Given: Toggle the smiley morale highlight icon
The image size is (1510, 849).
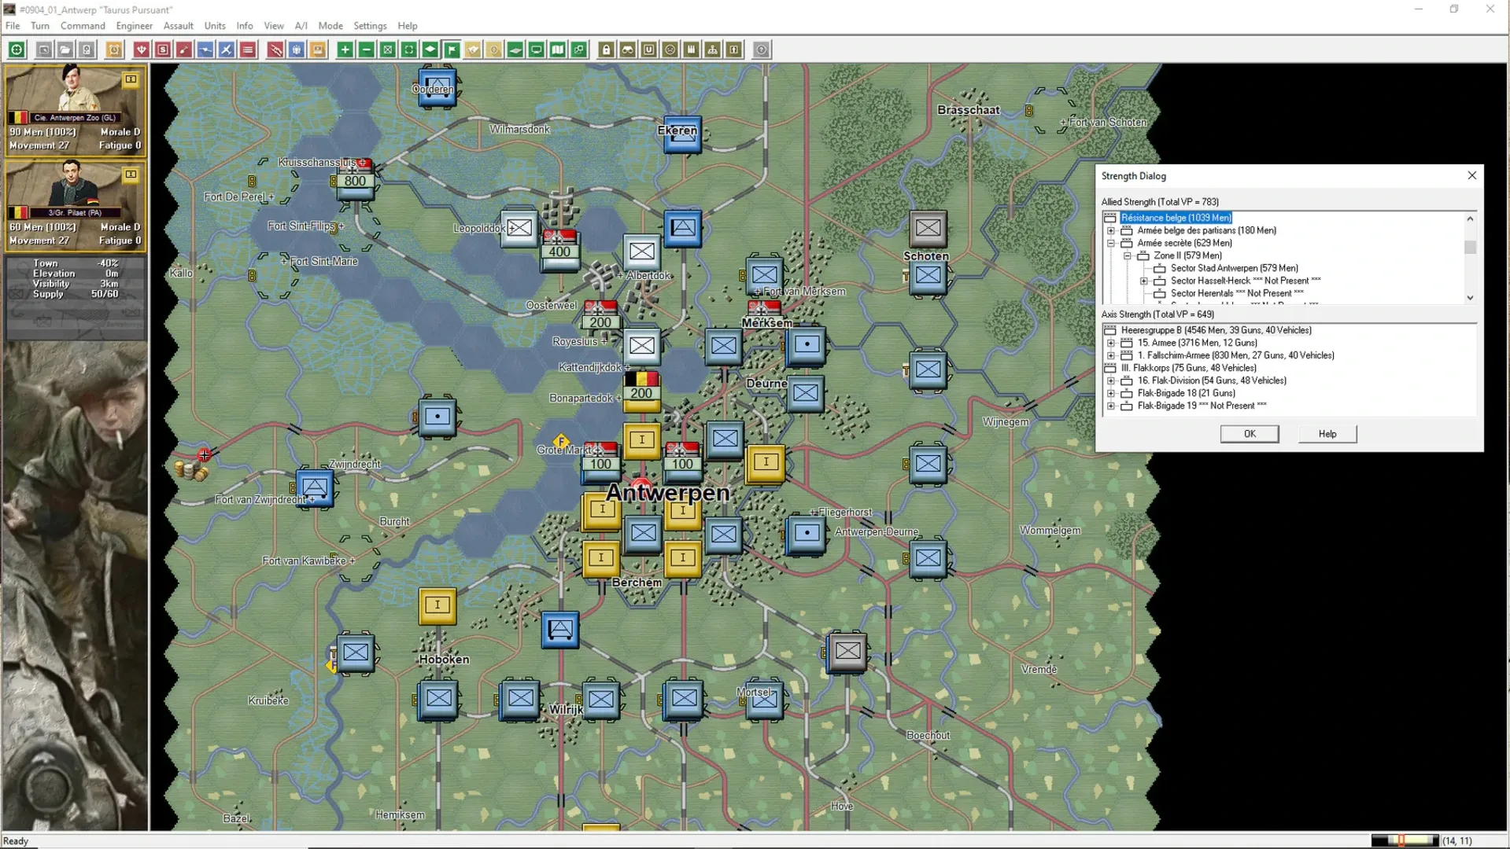Looking at the screenshot, I should (x=670, y=50).
